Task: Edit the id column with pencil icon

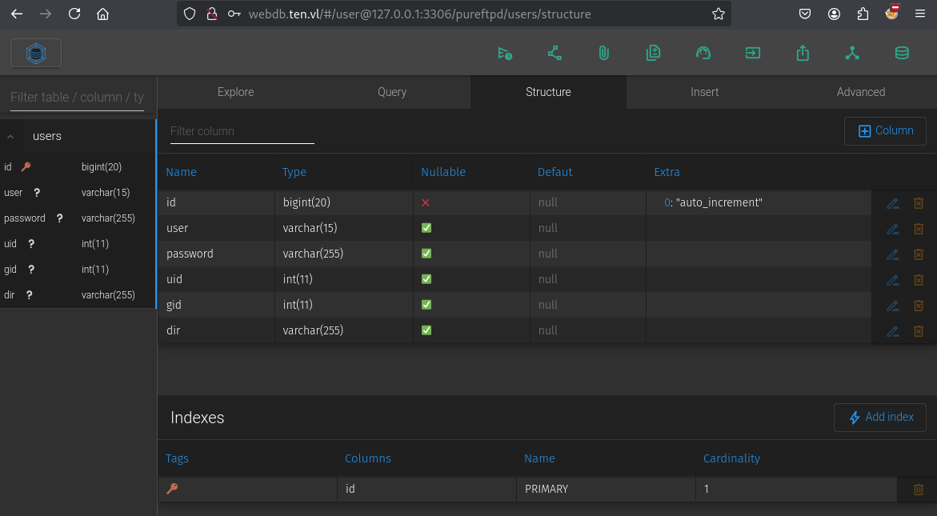Action: [x=893, y=204]
